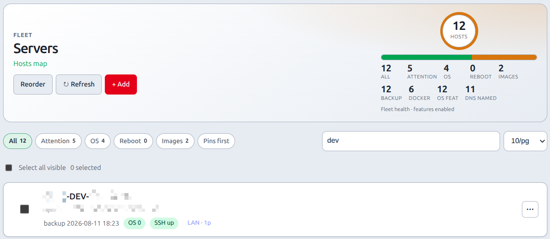Check the Select all visible checkbox

(9, 168)
